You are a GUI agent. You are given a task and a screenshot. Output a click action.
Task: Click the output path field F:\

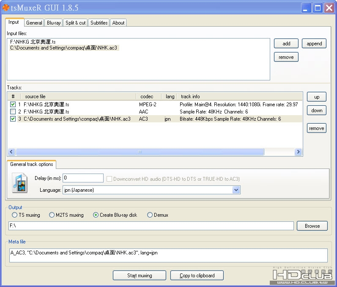151,226
